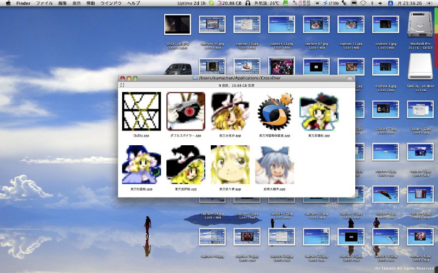Select the capture 28.jpg desktop thumbnail
The width and height of the screenshot is (438, 273).
click(x=281, y=236)
